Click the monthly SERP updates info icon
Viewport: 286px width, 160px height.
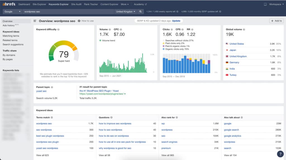[x=220, y=12]
